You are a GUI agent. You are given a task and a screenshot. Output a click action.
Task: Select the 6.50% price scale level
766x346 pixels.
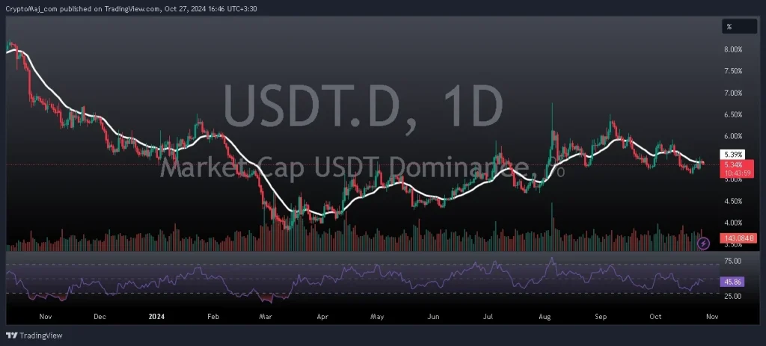[732, 114]
